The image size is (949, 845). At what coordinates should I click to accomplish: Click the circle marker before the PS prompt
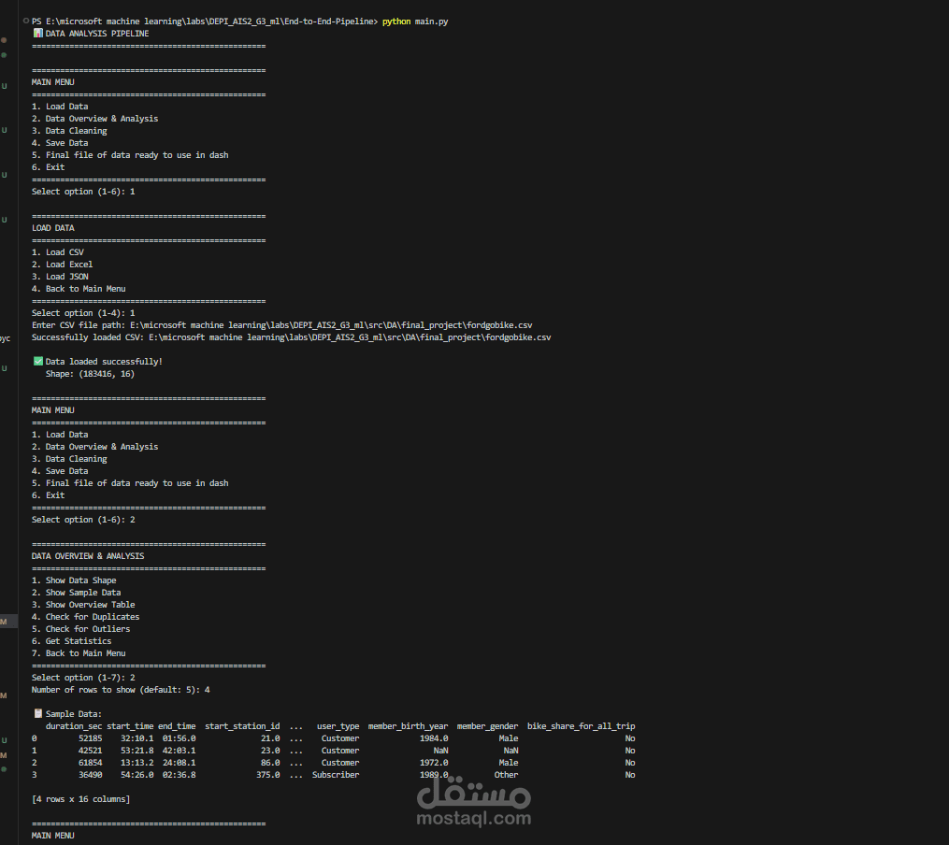point(26,21)
